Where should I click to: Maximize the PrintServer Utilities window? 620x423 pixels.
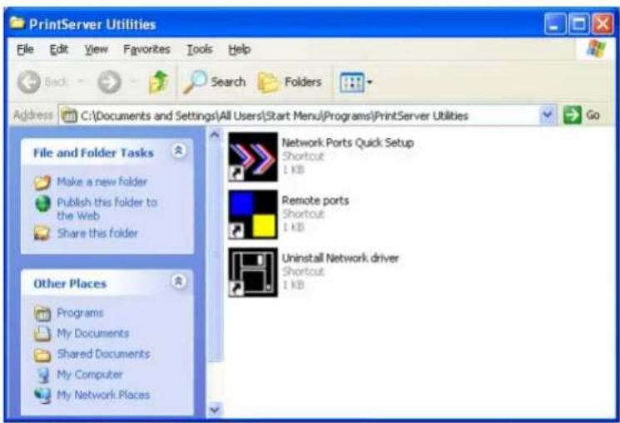[x=578, y=24]
